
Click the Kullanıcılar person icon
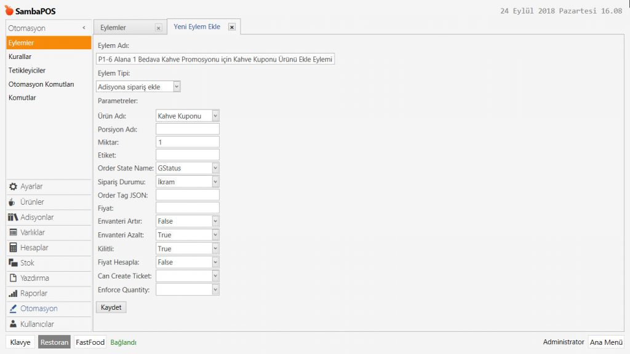[x=13, y=324]
